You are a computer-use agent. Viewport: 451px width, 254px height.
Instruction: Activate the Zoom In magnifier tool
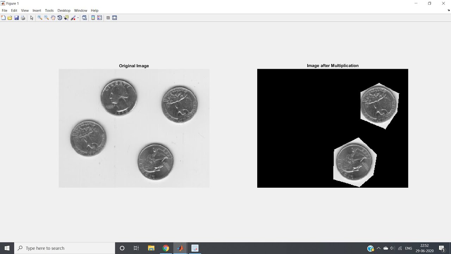coord(40,18)
